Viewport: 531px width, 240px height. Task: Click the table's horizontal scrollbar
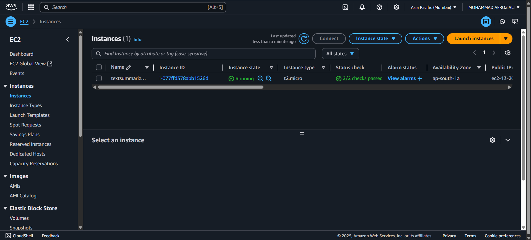(180, 87)
